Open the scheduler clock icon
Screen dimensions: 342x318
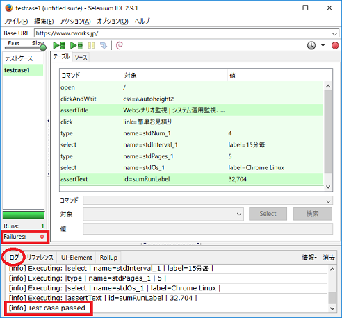point(311,45)
